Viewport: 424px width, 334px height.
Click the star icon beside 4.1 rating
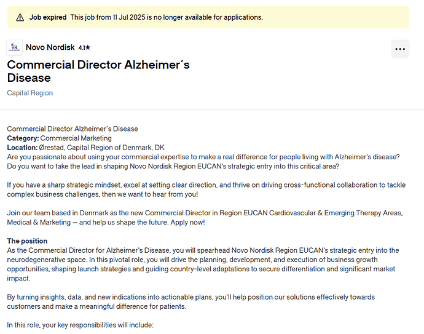(x=88, y=47)
